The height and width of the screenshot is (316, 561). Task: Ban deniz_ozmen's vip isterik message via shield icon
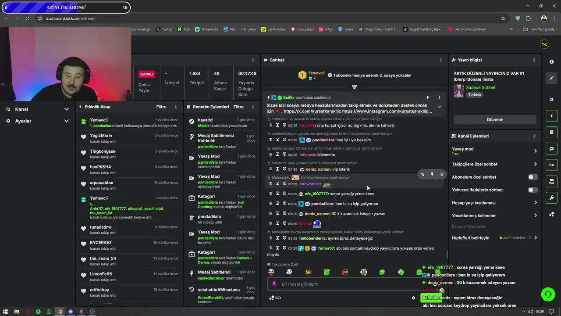284,169
